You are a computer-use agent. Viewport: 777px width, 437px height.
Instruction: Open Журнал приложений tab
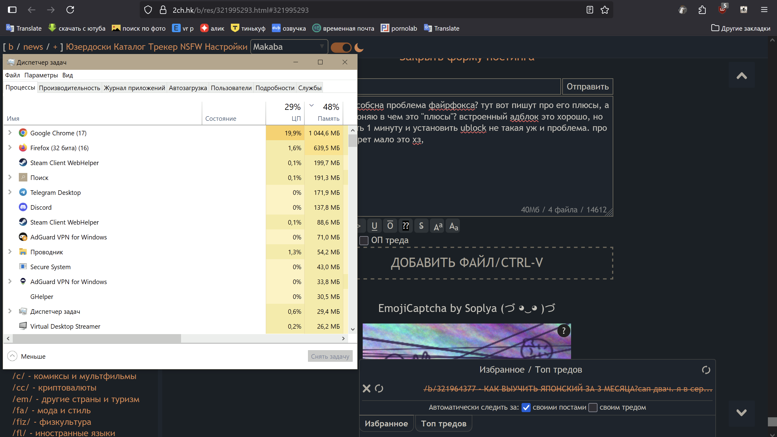click(x=134, y=88)
